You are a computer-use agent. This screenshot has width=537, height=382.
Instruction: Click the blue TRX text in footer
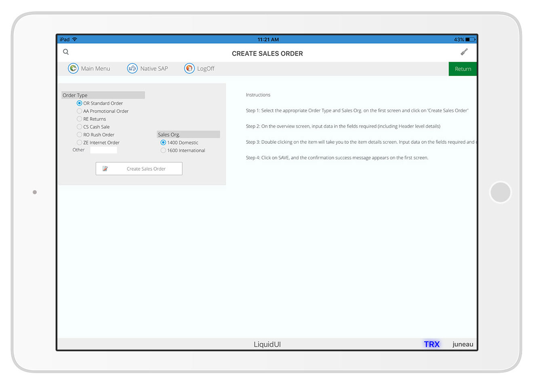[x=432, y=344]
